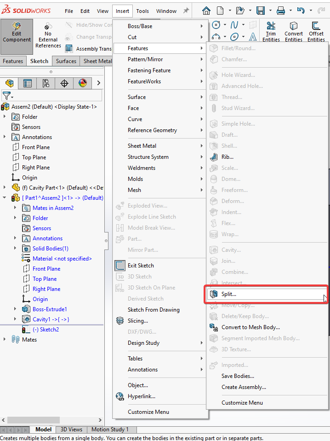Switch to the Surfaces tab
Viewport: 330px width, 441px height.
pyautogui.click(x=66, y=61)
